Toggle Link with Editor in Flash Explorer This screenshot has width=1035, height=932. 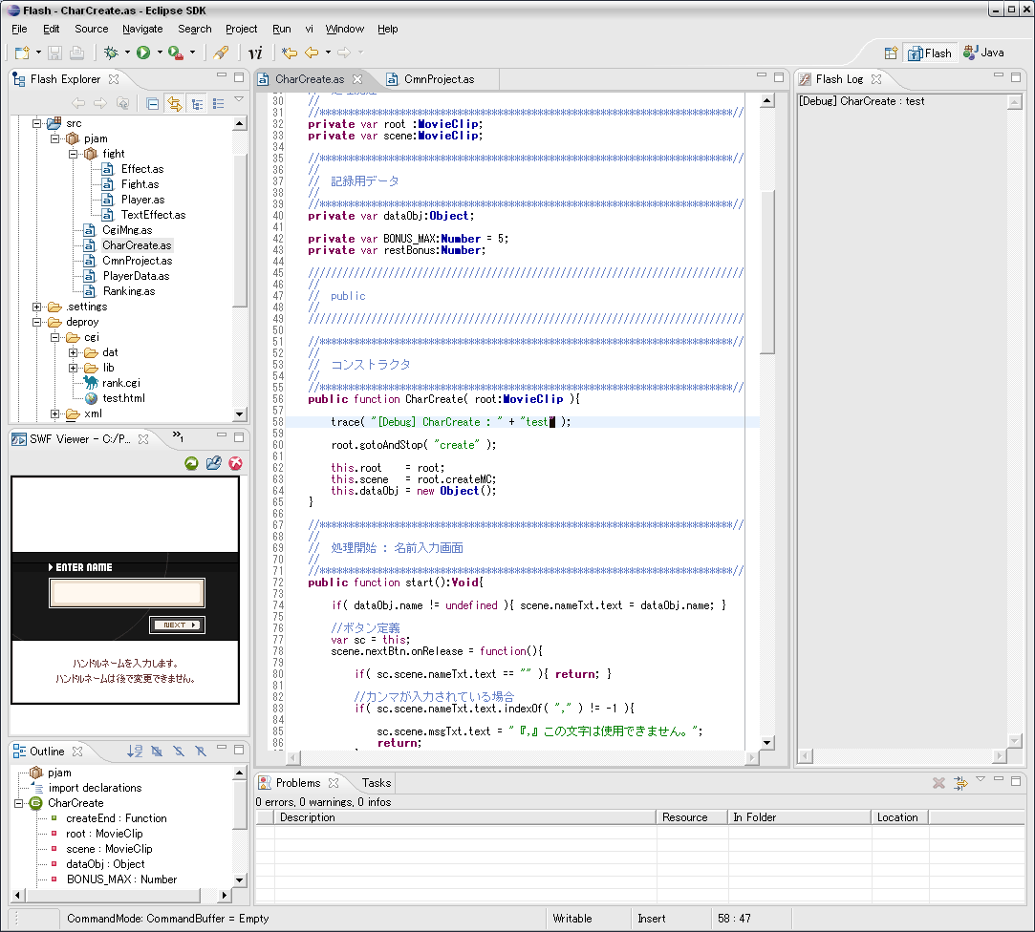pyautogui.click(x=175, y=104)
